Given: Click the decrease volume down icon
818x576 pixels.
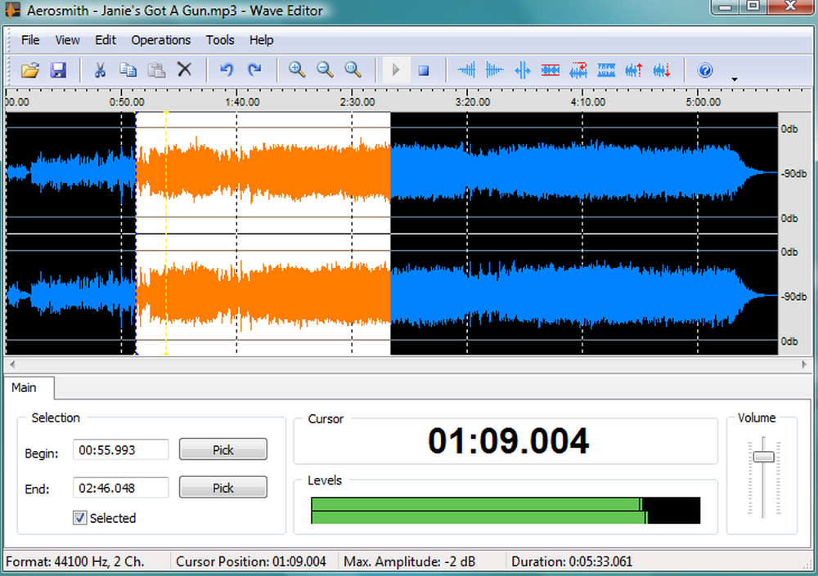Looking at the screenshot, I should [x=662, y=69].
